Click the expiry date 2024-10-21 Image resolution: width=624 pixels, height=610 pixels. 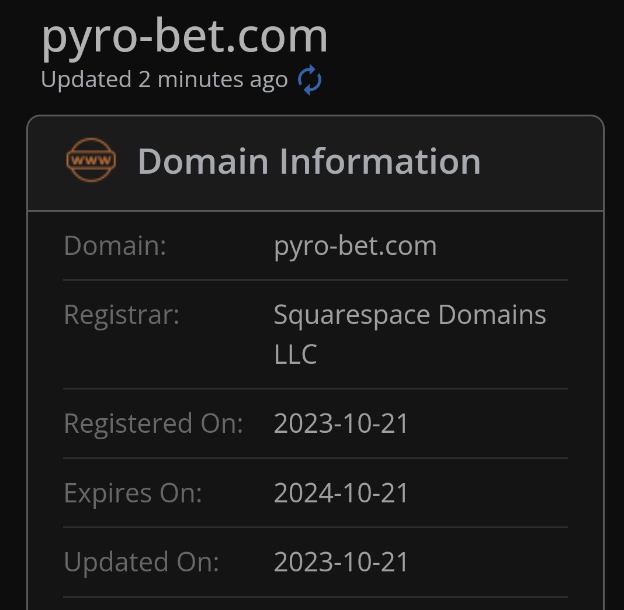[341, 493]
